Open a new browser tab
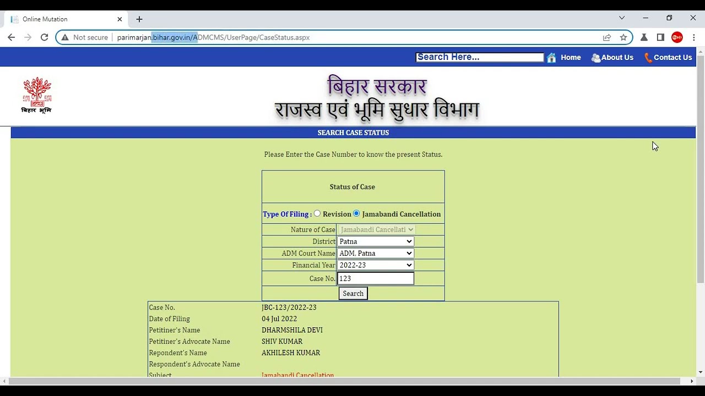Screen dimensions: 705x396 pyautogui.click(x=139, y=19)
